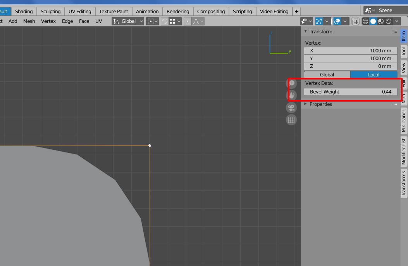Screen dimensions: 408x266
Task: Toggle X-Ray mode icon
Action: [x=355, y=21]
